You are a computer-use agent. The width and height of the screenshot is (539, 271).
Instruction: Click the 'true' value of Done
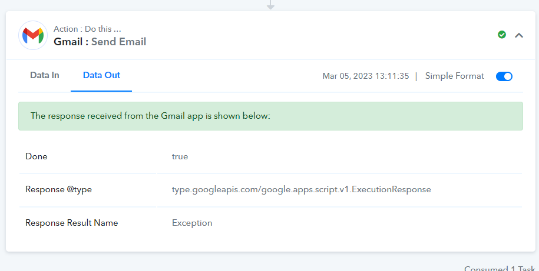[x=180, y=156]
